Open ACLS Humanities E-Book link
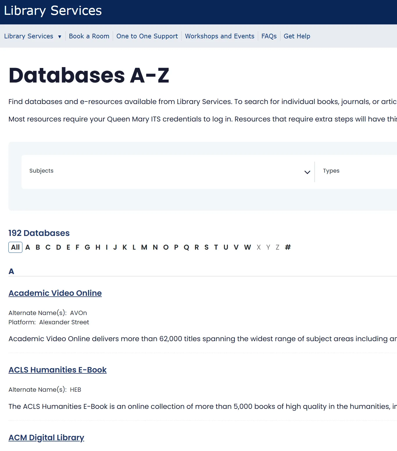 click(58, 370)
